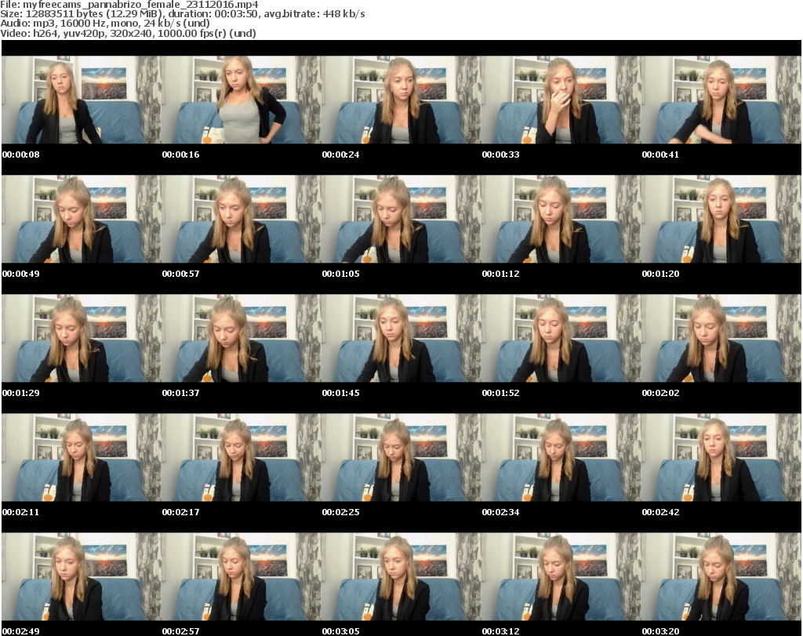Click the 'File:' name line in header
The width and height of the screenshot is (803, 636).
129,5
